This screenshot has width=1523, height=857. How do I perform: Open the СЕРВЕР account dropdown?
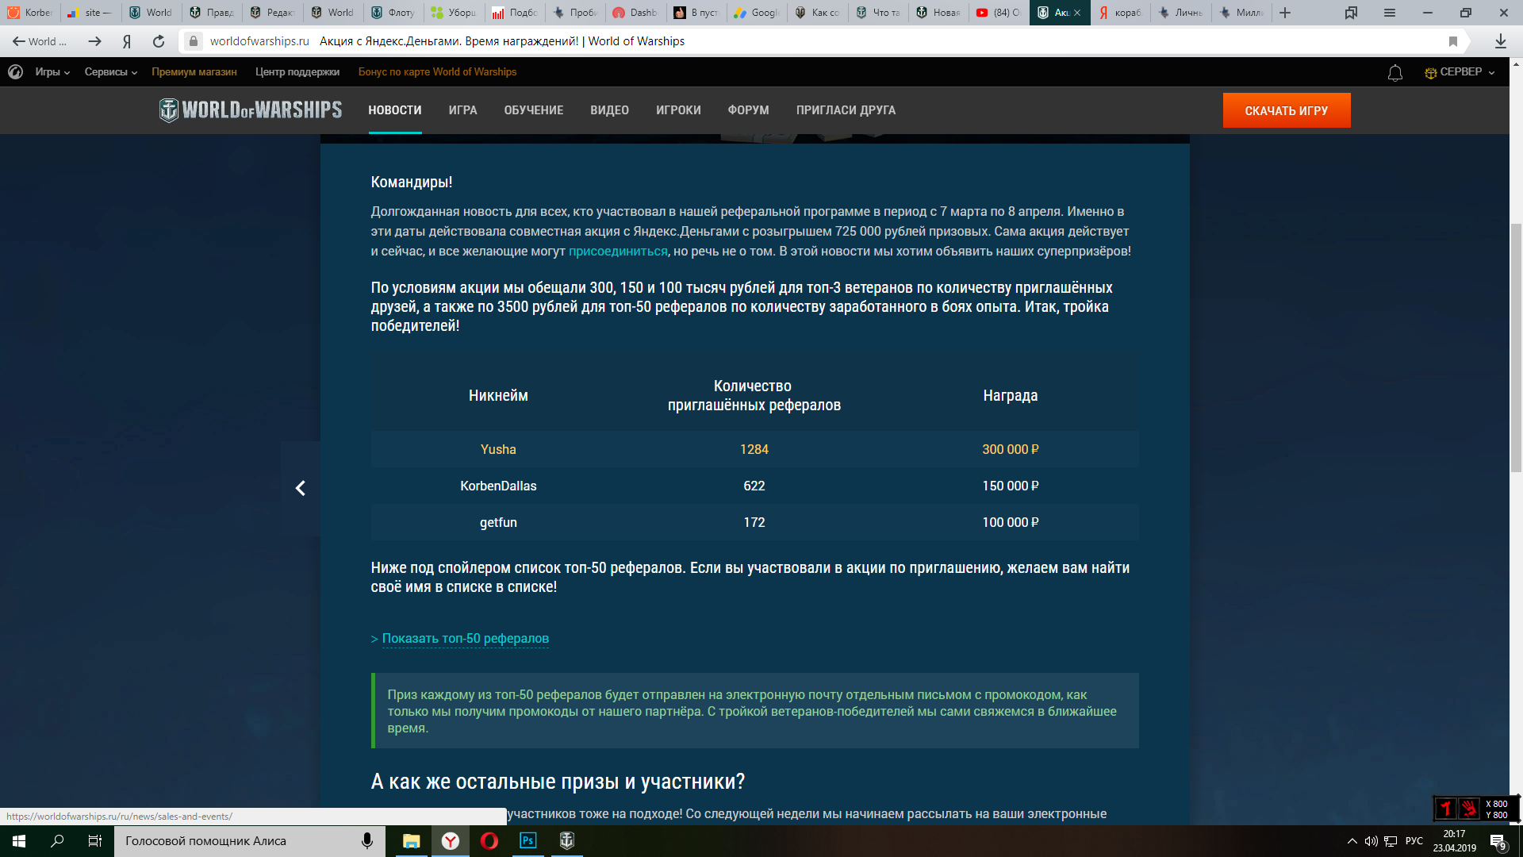(x=1460, y=72)
